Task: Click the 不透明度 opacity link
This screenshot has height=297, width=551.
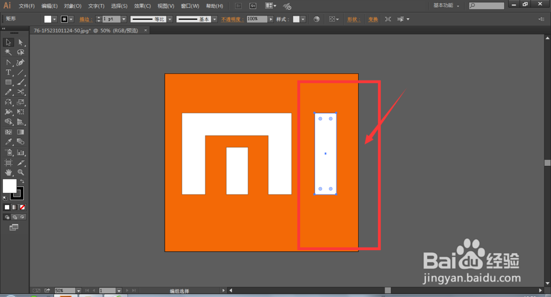Action: (233, 19)
